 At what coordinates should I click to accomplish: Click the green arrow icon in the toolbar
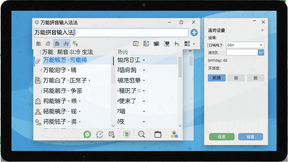[x=75, y=44]
